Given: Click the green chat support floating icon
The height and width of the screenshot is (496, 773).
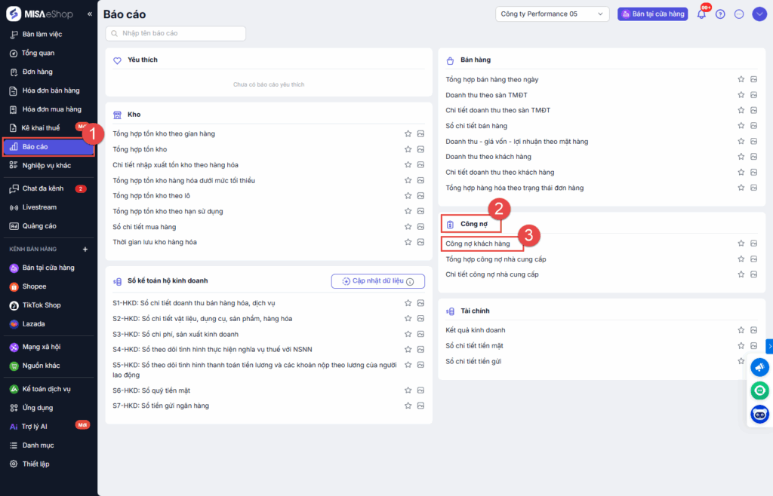Looking at the screenshot, I should tap(759, 390).
